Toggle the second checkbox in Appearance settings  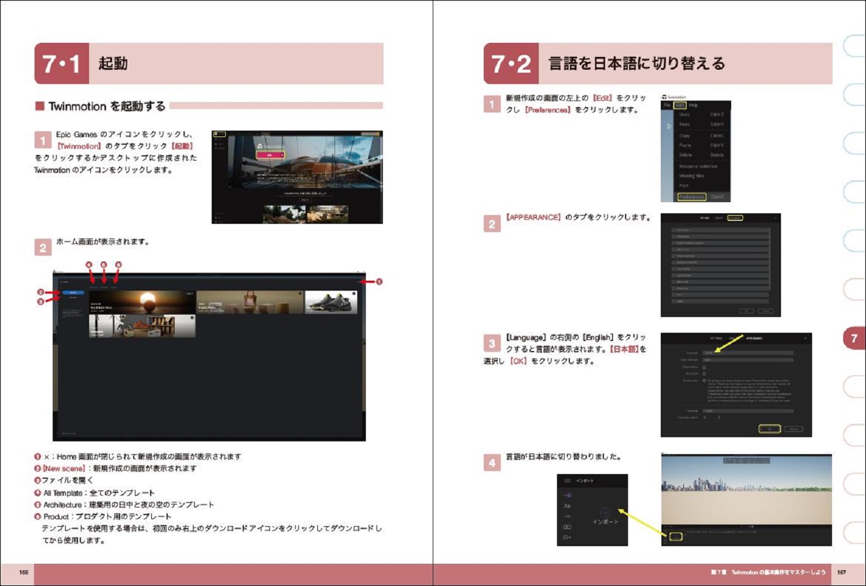tap(704, 373)
